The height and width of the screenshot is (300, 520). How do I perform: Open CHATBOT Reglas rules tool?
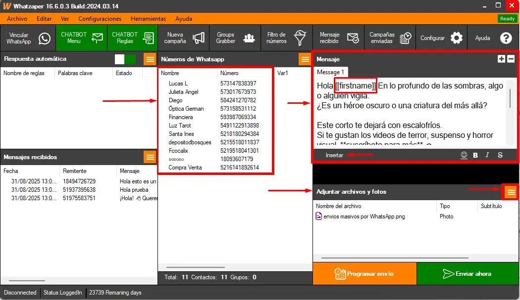coord(132,38)
